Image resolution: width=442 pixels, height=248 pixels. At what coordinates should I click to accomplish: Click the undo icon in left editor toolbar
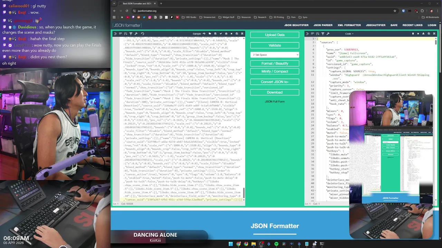[x=142, y=34]
